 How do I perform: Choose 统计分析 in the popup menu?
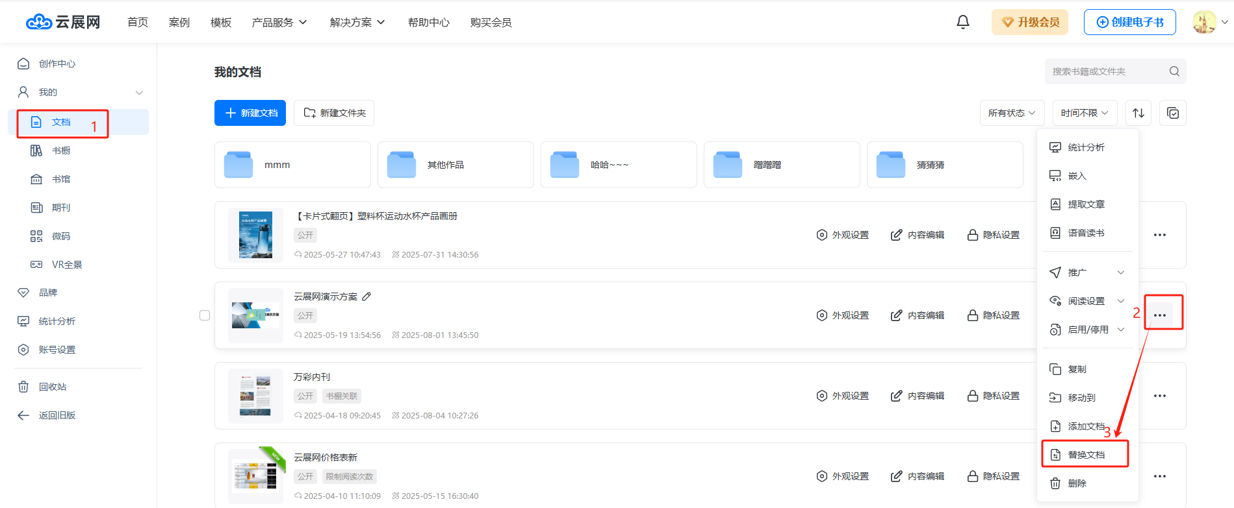coord(1085,147)
